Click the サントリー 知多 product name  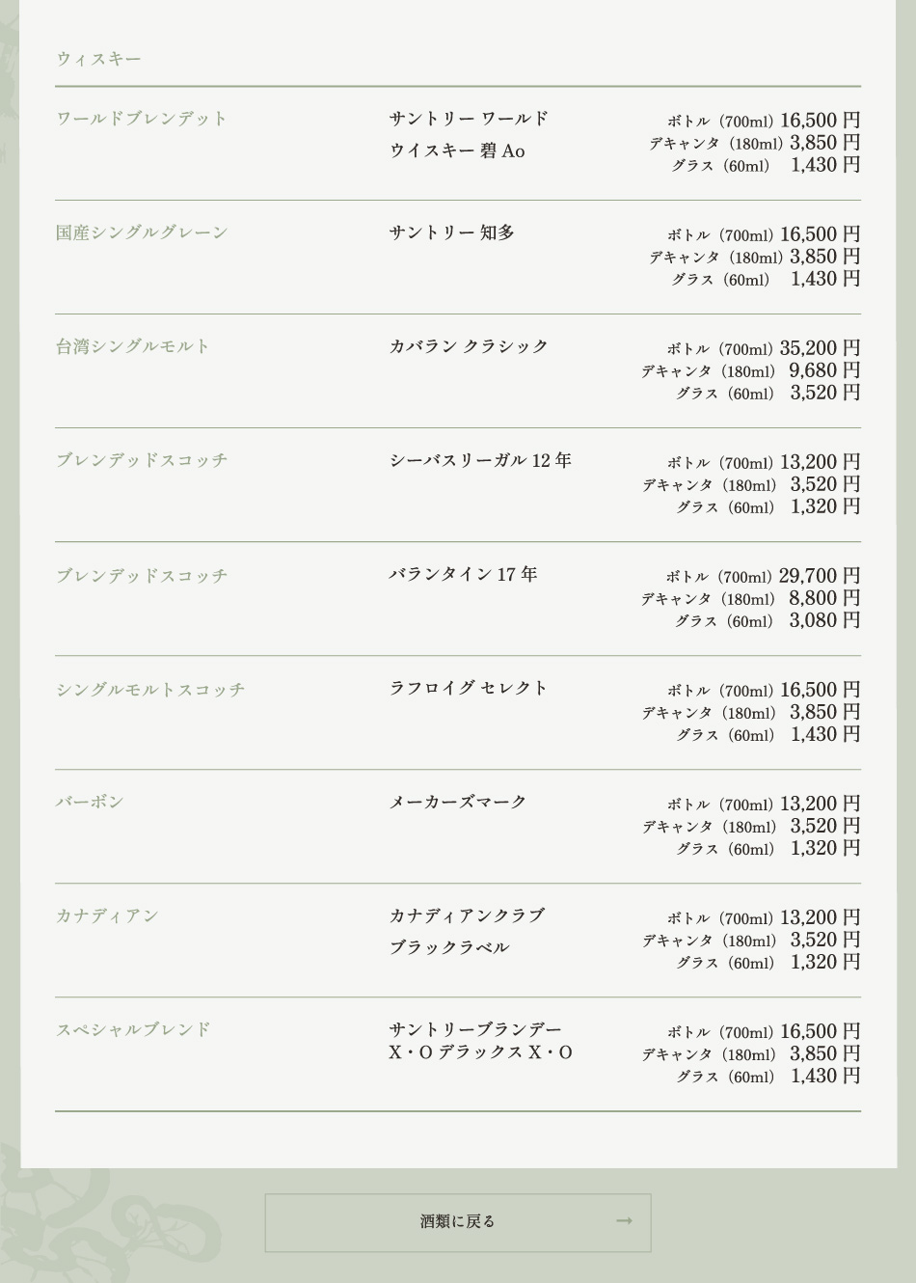pos(452,232)
